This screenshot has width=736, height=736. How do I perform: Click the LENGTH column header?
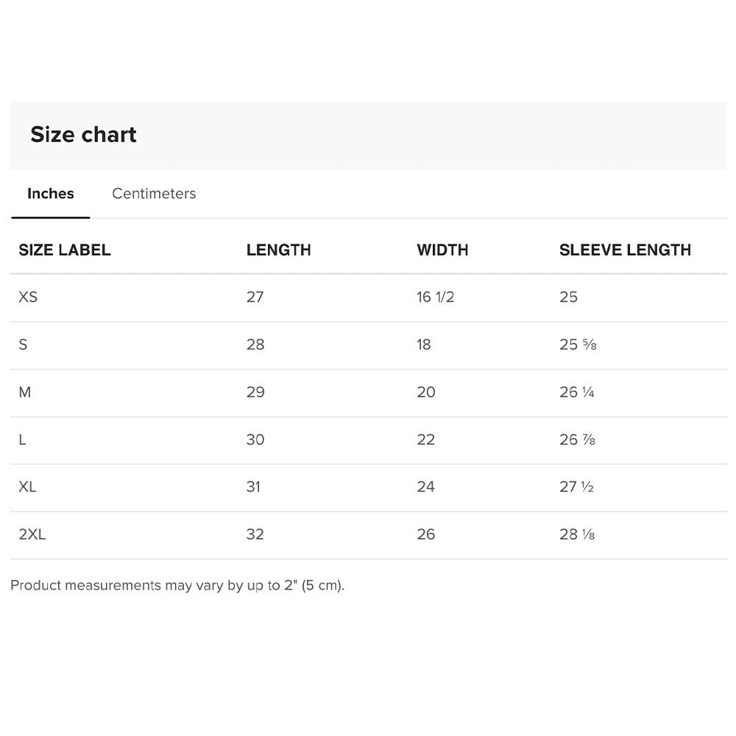278,250
